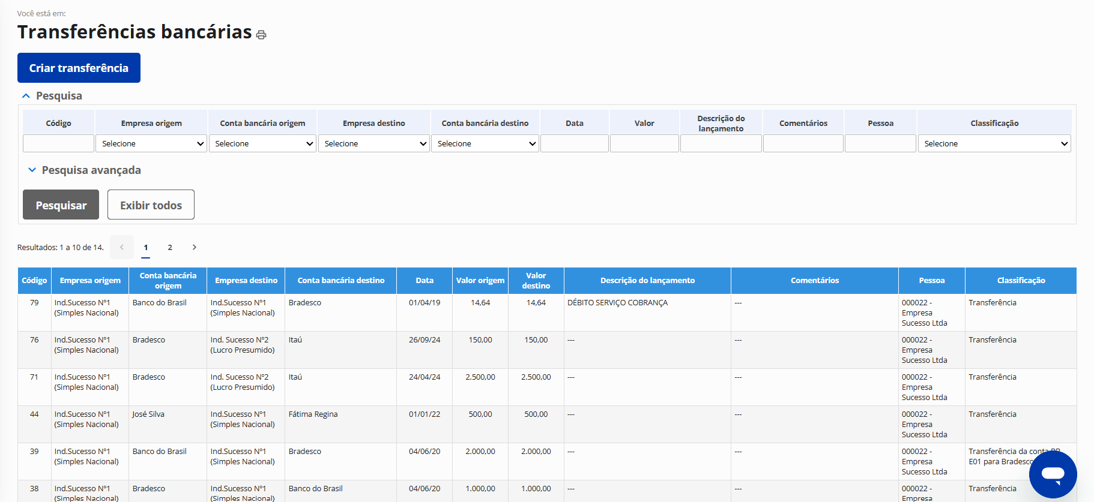Click the Criar transferência button

pyautogui.click(x=79, y=68)
